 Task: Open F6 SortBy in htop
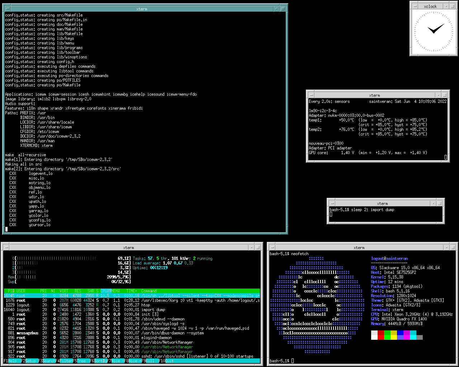click(98, 361)
